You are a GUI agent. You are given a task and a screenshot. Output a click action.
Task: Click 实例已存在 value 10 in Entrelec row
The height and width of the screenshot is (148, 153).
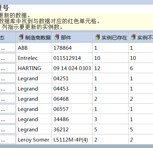click(111, 58)
